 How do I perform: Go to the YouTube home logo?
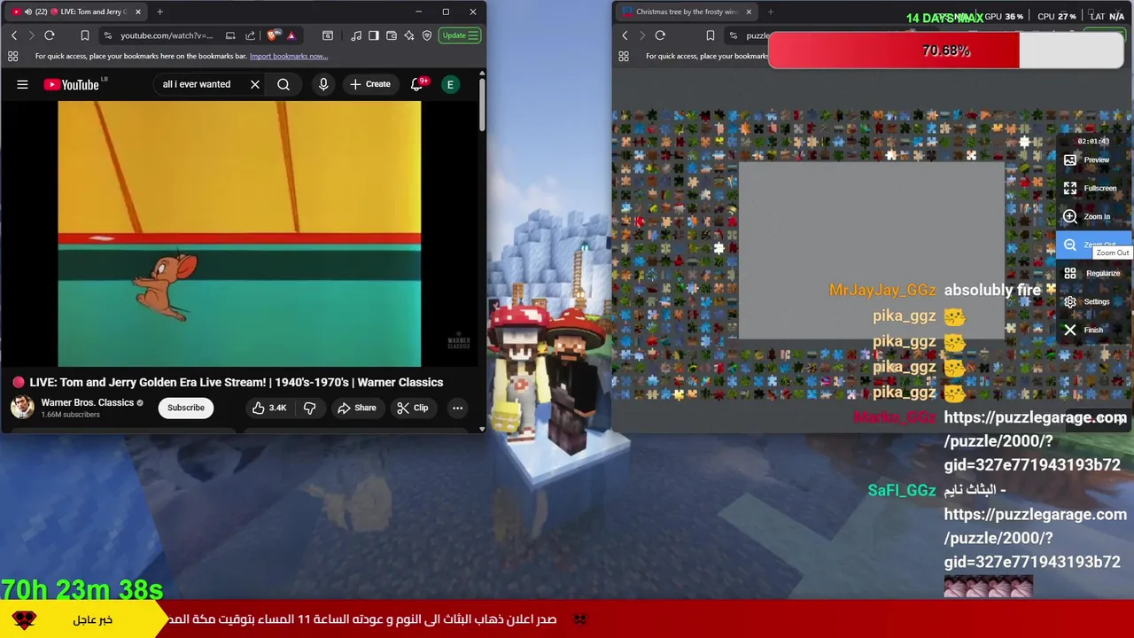click(72, 84)
